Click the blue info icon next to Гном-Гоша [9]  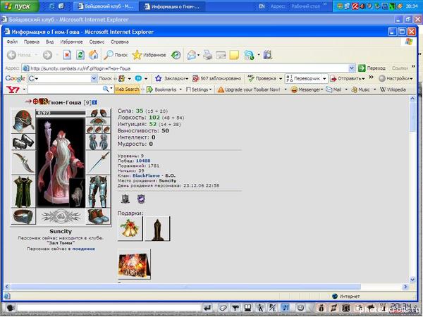[94, 102]
